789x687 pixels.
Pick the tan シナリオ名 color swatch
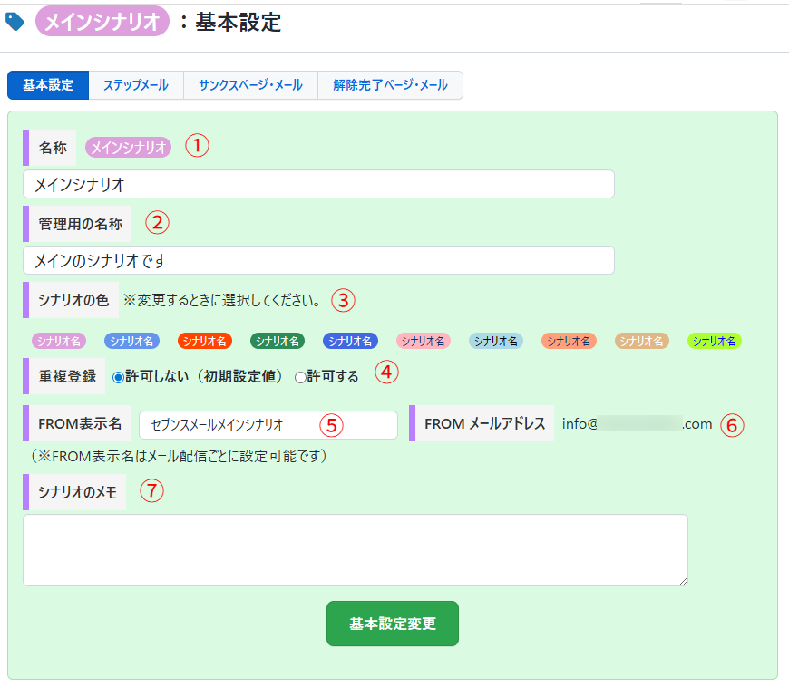tap(642, 341)
